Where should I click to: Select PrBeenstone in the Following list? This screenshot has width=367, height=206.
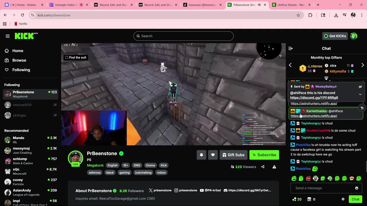pyautogui.click(x=30, y=94)
